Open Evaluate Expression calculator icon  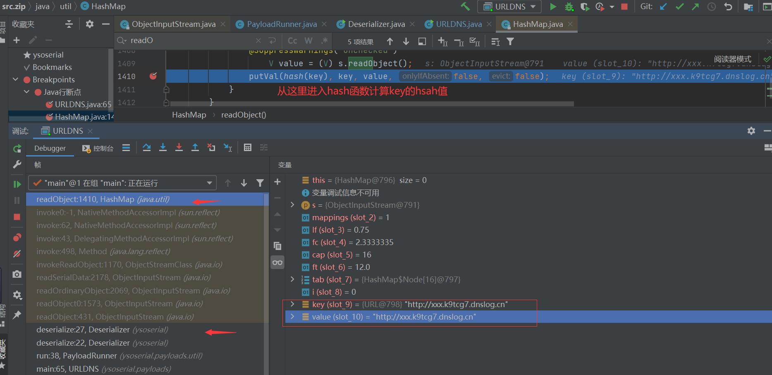coord(248,148)
